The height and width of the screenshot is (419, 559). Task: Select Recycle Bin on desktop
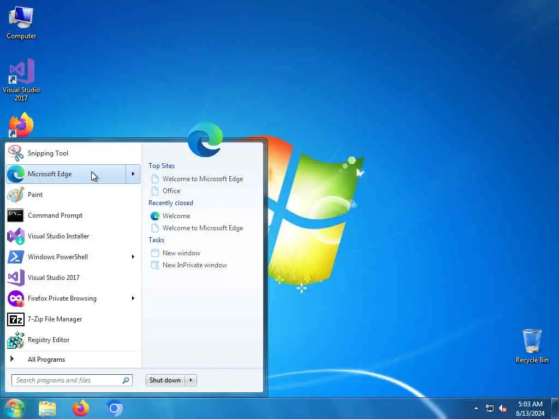tap(532, 346)
